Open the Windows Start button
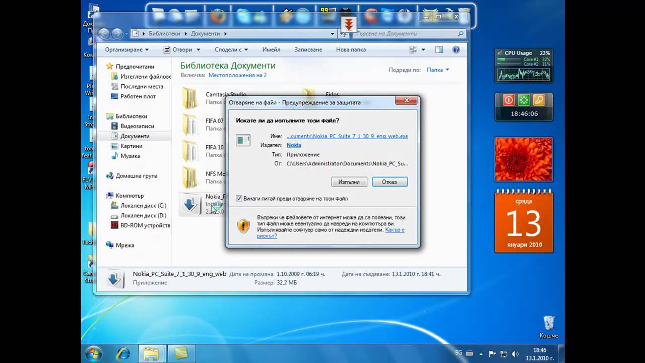The width and height of the screenshot is (645, 363). click(x=94, y=353)
